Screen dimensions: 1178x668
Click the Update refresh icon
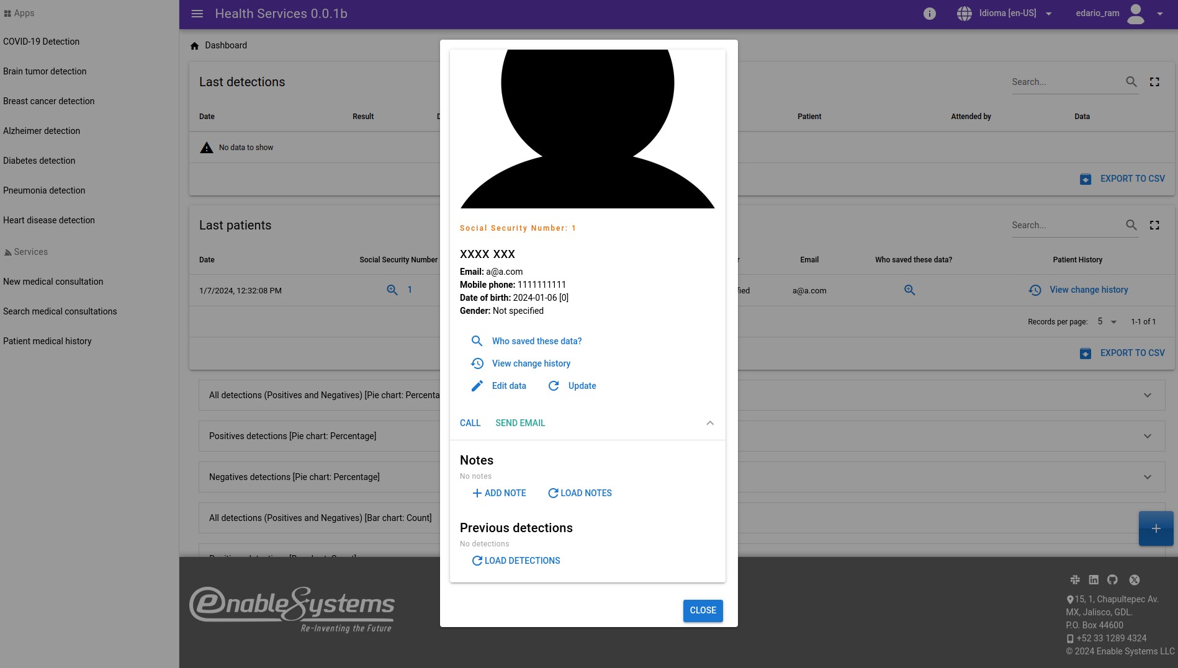[554, 386]
